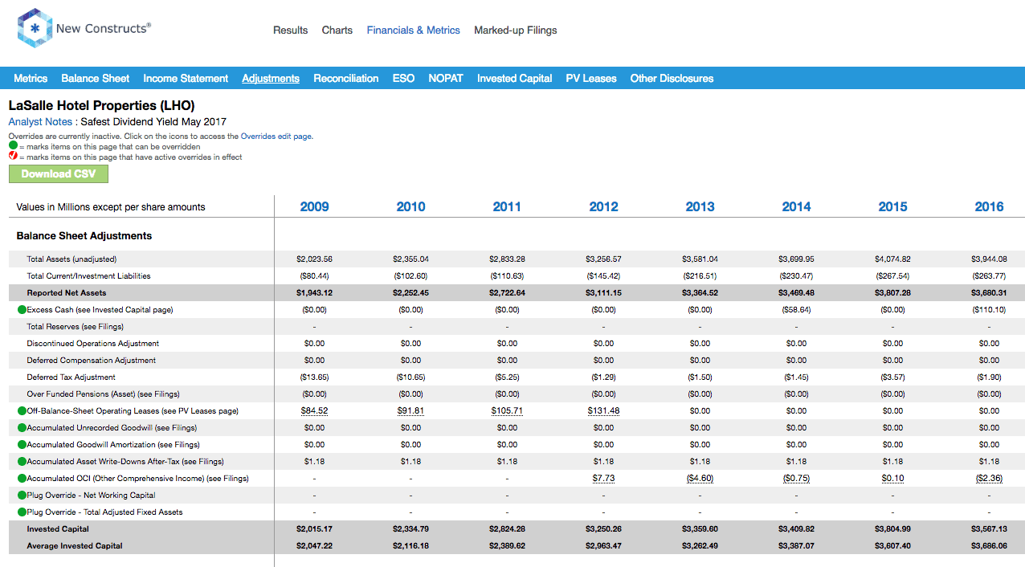Click the 2016 year column header
This screenshot has height=567, width=1025.
[x=990, y=206]
